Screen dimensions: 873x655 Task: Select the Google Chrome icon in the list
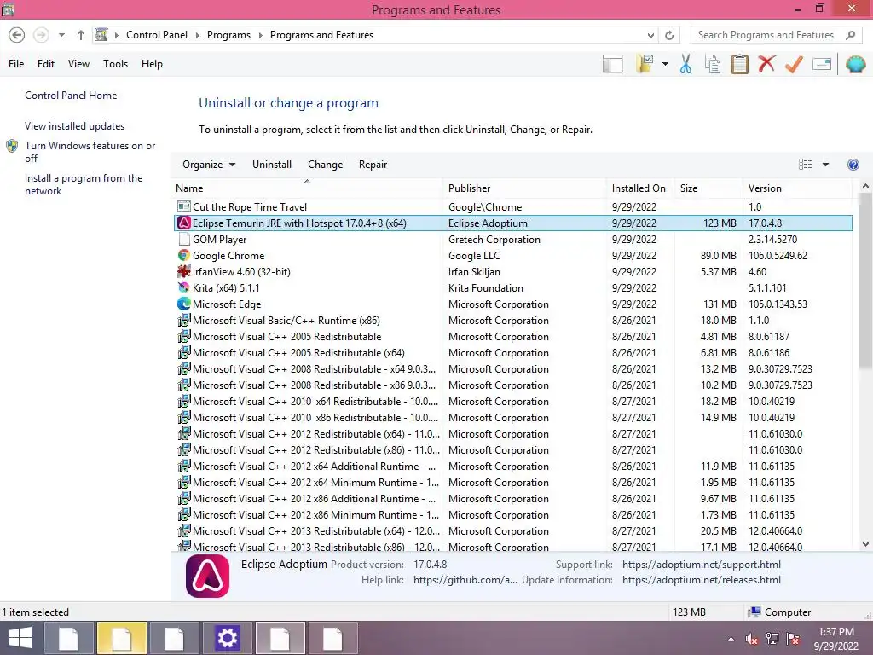pos(184,256)
